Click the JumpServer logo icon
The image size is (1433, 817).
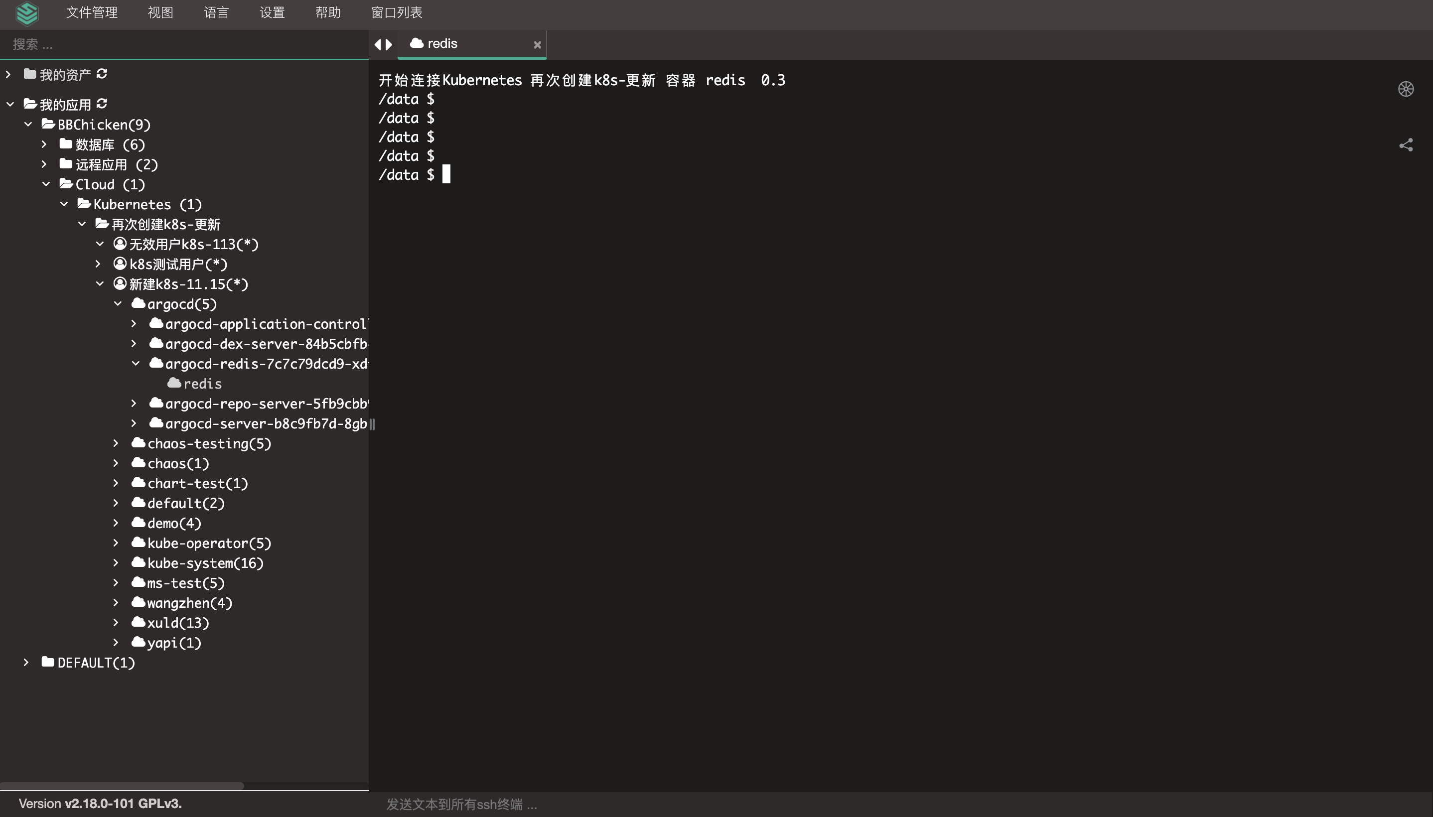pyautogui.click(x=27, y=13)
